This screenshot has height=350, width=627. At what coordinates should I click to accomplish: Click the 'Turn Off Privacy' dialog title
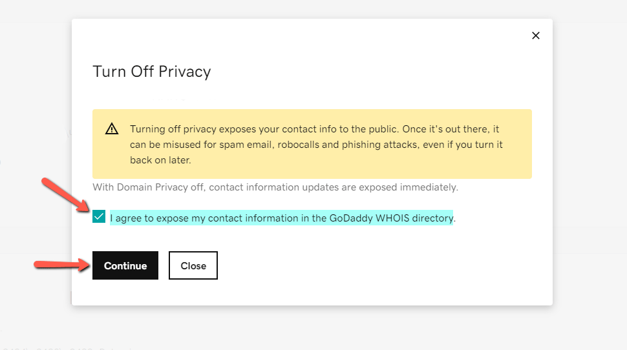point(152,71)
